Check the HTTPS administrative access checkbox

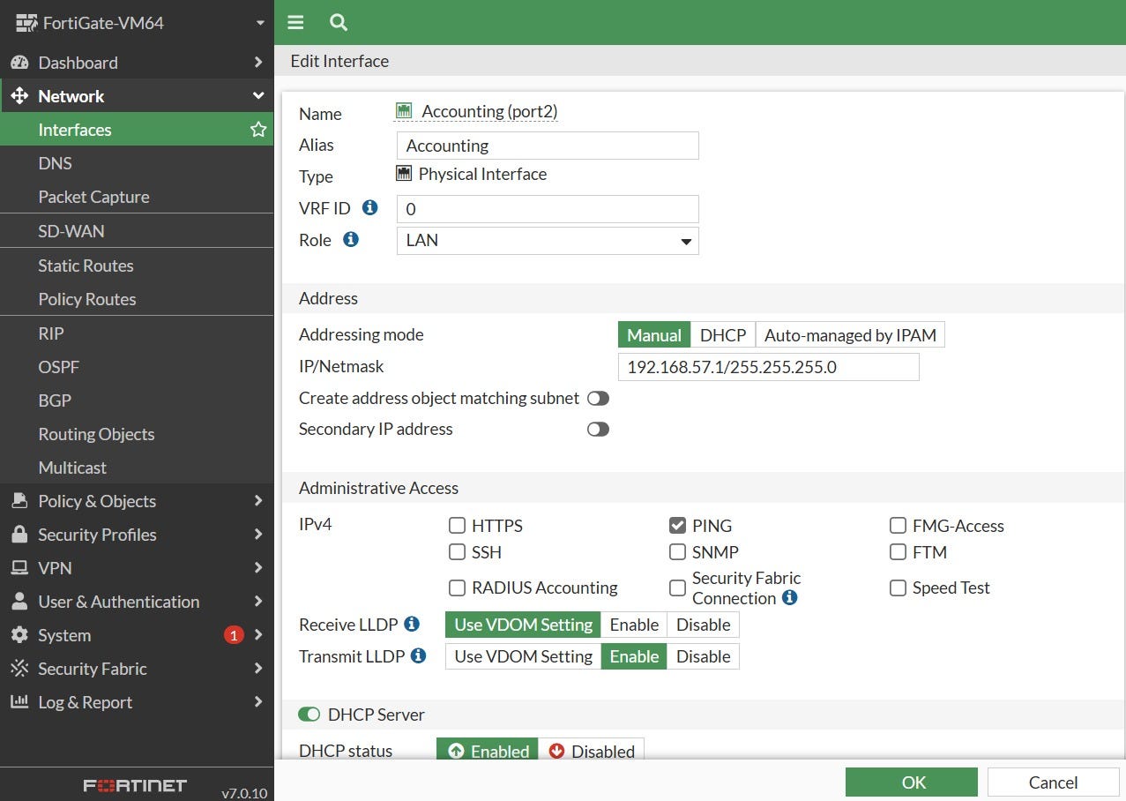point(457,525)
